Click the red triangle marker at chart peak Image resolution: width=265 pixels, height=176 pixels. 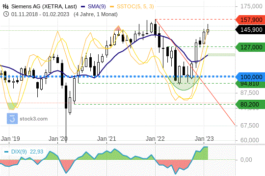pos(118,28)
